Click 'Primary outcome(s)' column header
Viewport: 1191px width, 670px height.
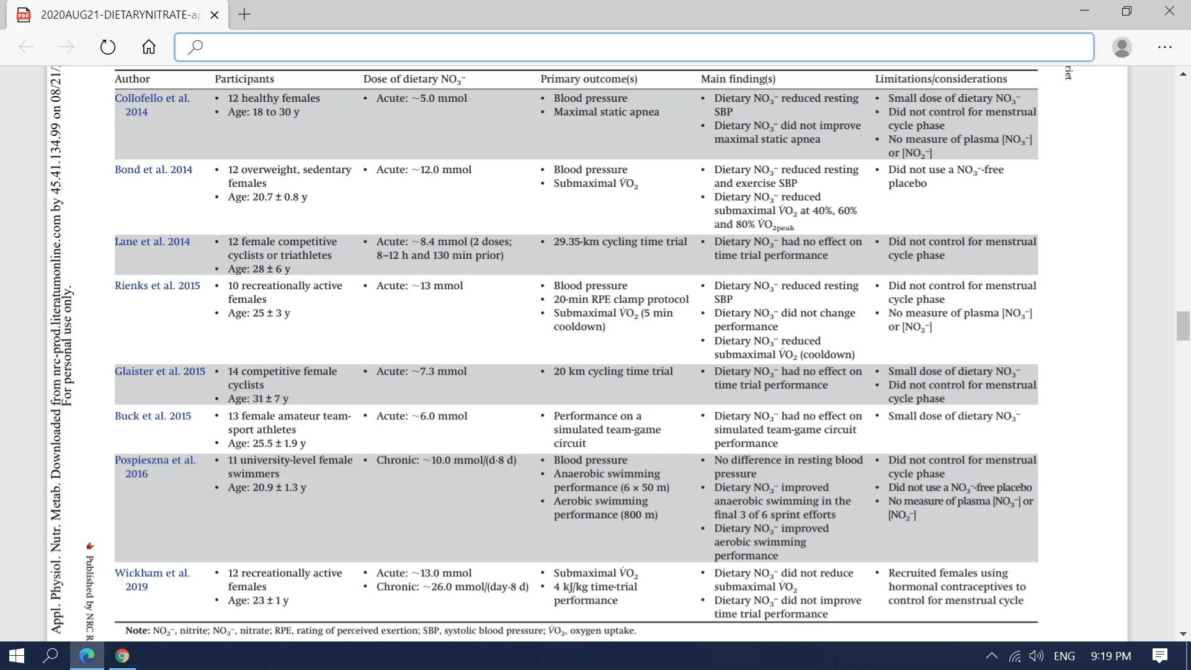(589, 79)
